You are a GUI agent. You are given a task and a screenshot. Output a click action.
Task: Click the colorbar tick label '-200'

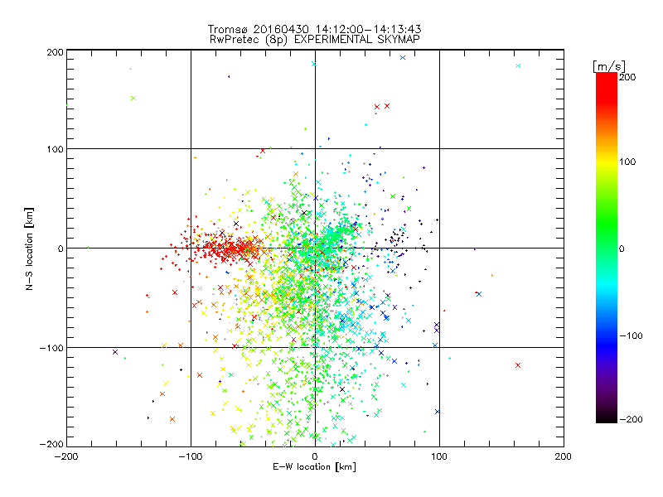pos(631,419)
